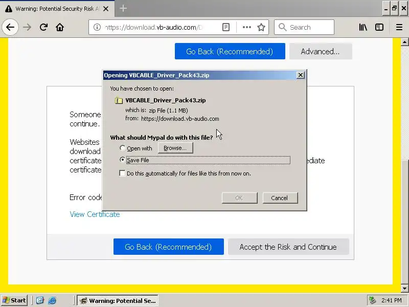Click the system tray network icon
Image resolution: width=409 pixels, height=307 pixels.
coord(372,300)
